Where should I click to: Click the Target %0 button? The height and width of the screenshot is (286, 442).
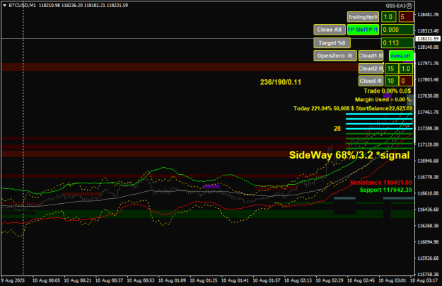332,43
